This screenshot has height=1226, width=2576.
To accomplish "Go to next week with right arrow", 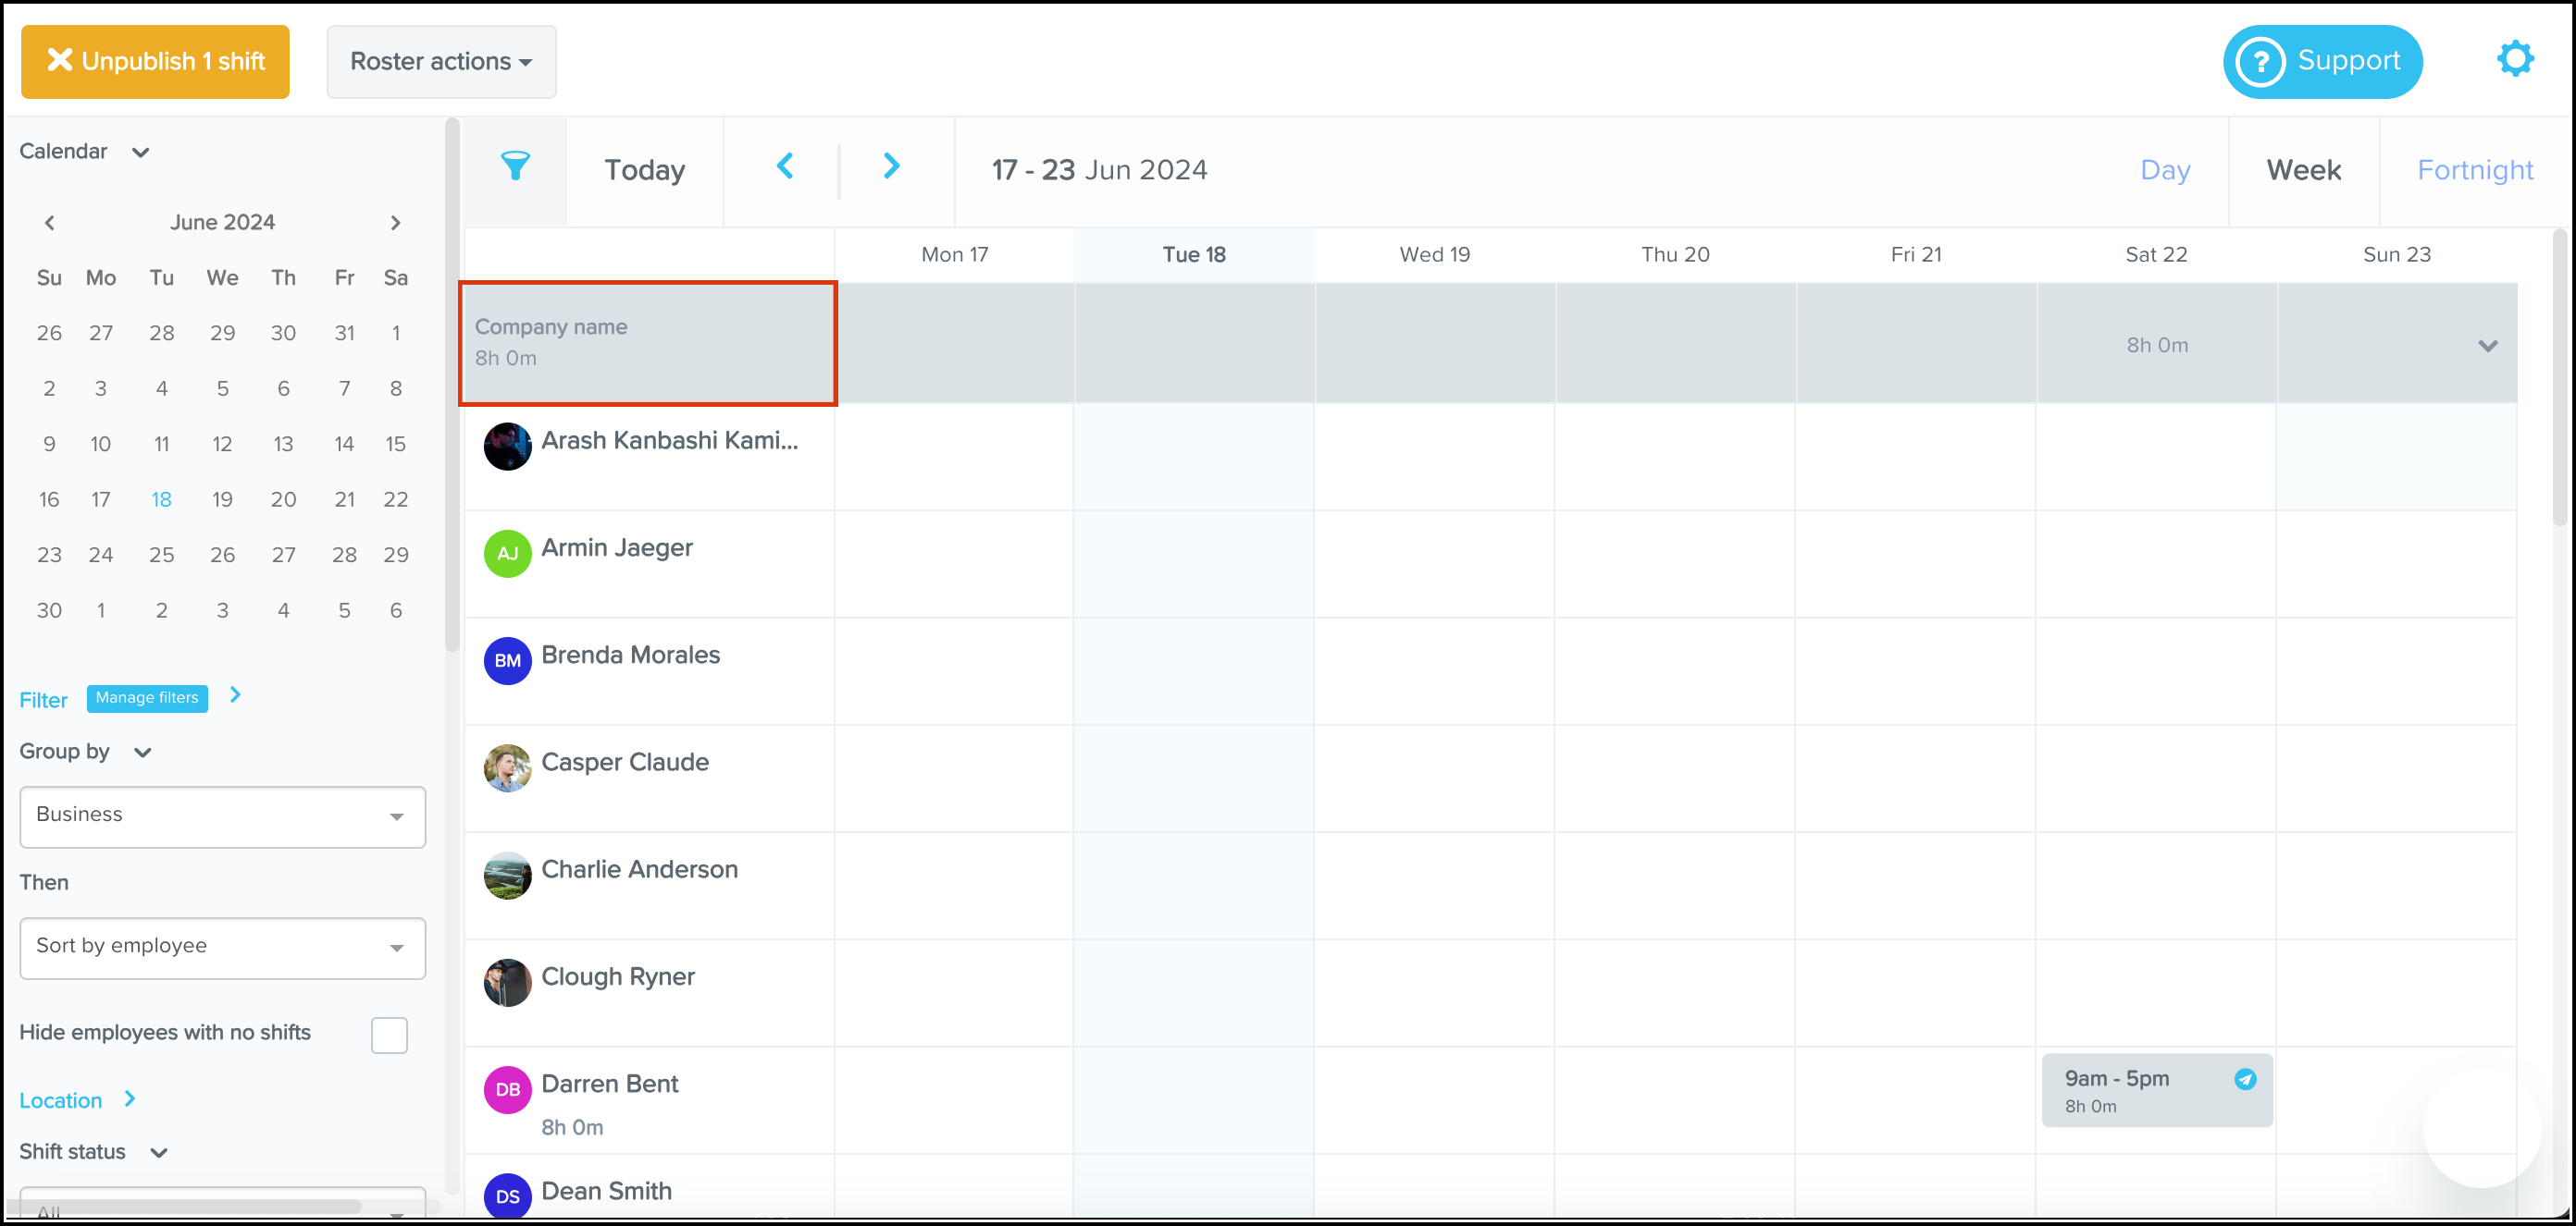I will point(891,166).
